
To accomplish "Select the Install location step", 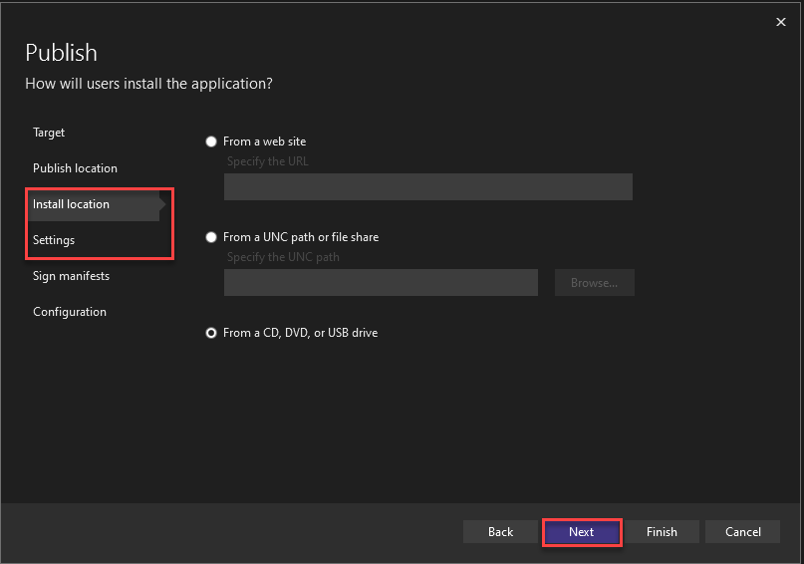I will (71, 204).
